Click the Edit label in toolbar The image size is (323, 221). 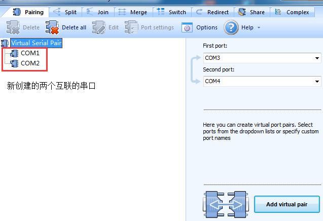(114, 27)
